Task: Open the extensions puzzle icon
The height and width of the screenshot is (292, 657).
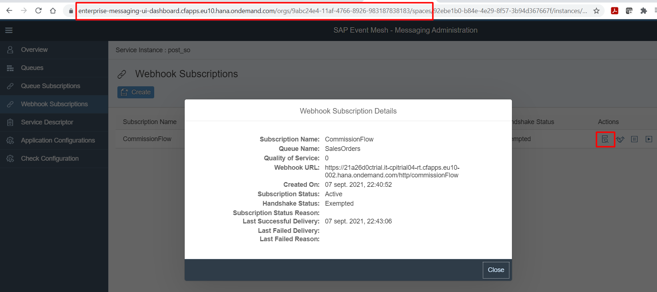Action: [x=644, y=11]
